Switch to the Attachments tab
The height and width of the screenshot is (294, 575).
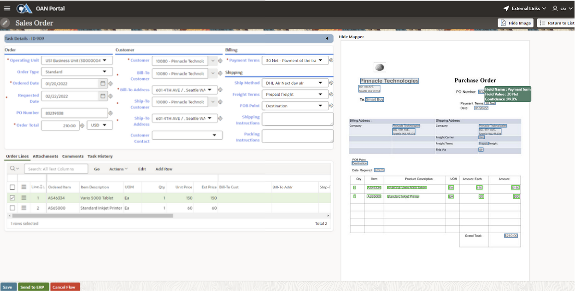[x=45, y=156]
